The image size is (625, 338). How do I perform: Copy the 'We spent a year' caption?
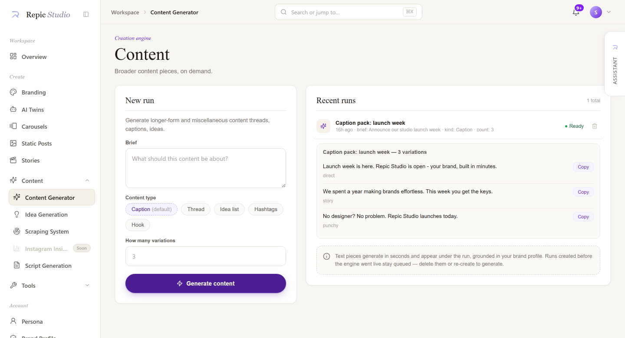583,192
